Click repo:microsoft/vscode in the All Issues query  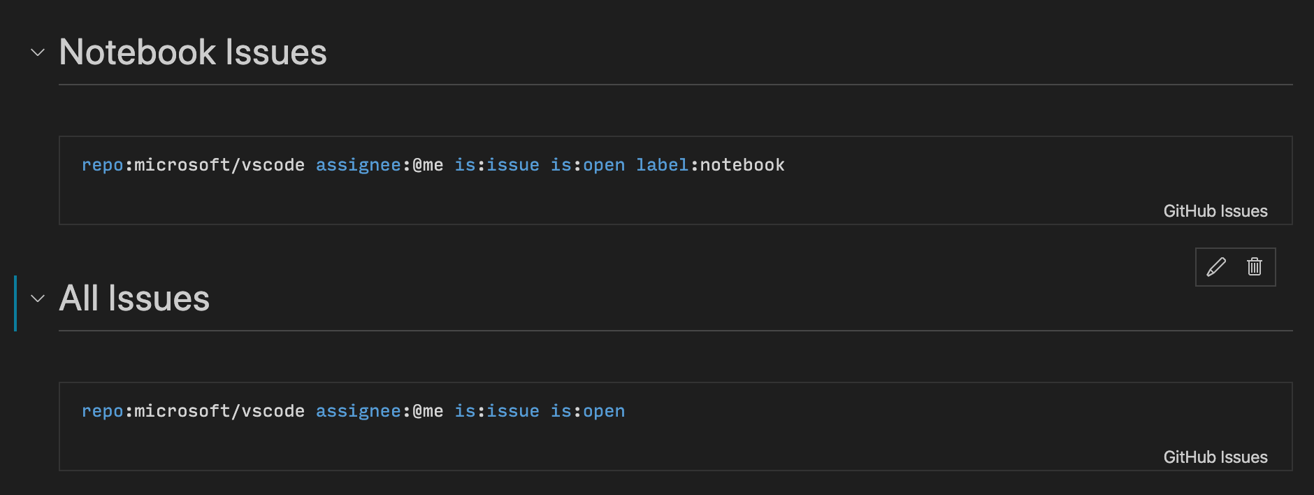pyautogui.click(x=192, y=410)
